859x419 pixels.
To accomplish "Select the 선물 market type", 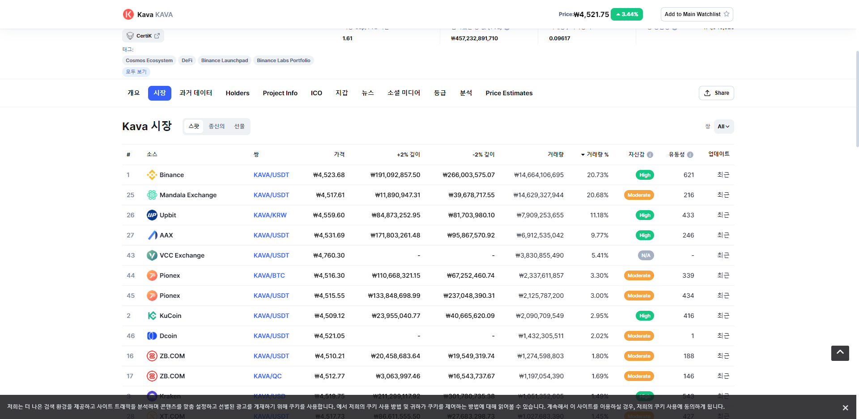I will coord(239,127).
